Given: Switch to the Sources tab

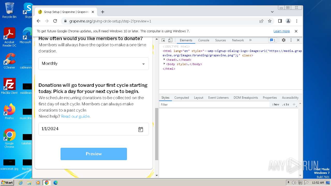Looking at the screenshot, I should (221, 40).
